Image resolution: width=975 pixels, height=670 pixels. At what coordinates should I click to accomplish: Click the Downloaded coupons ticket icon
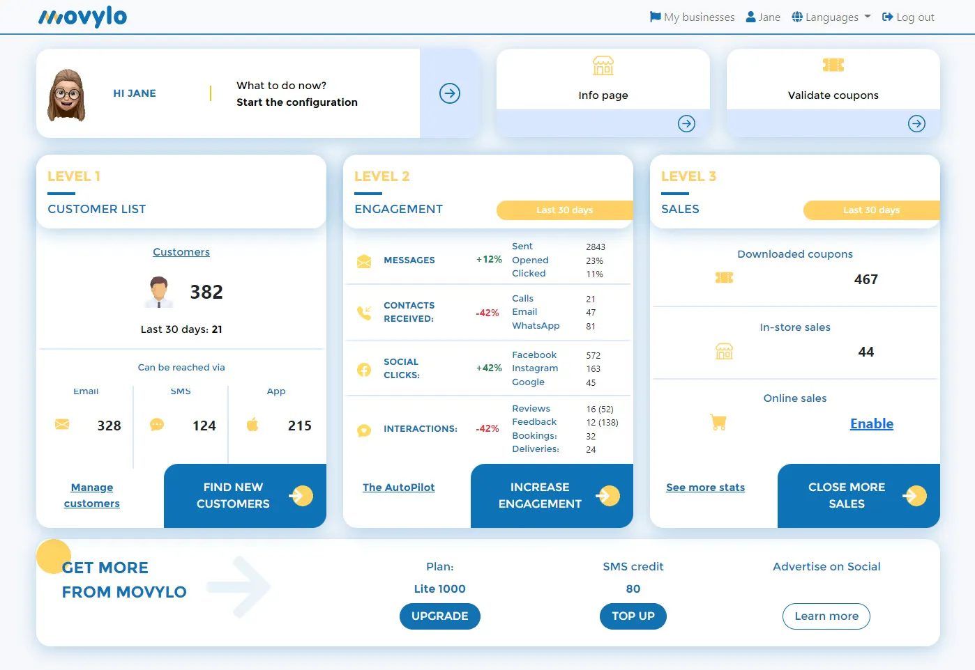point(724,278)
